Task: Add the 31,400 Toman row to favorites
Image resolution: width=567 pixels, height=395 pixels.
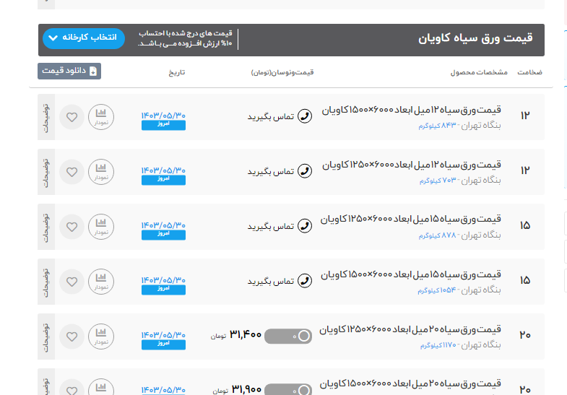Action: (x=72, y=336)
